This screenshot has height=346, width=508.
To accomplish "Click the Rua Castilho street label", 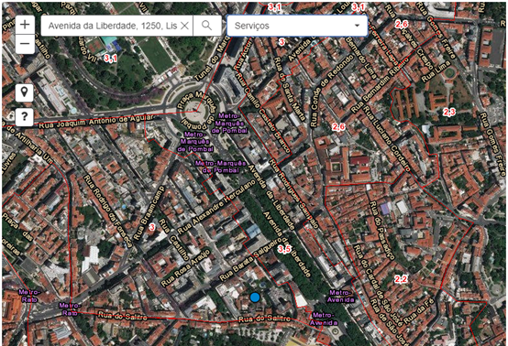I will [174, 240].
